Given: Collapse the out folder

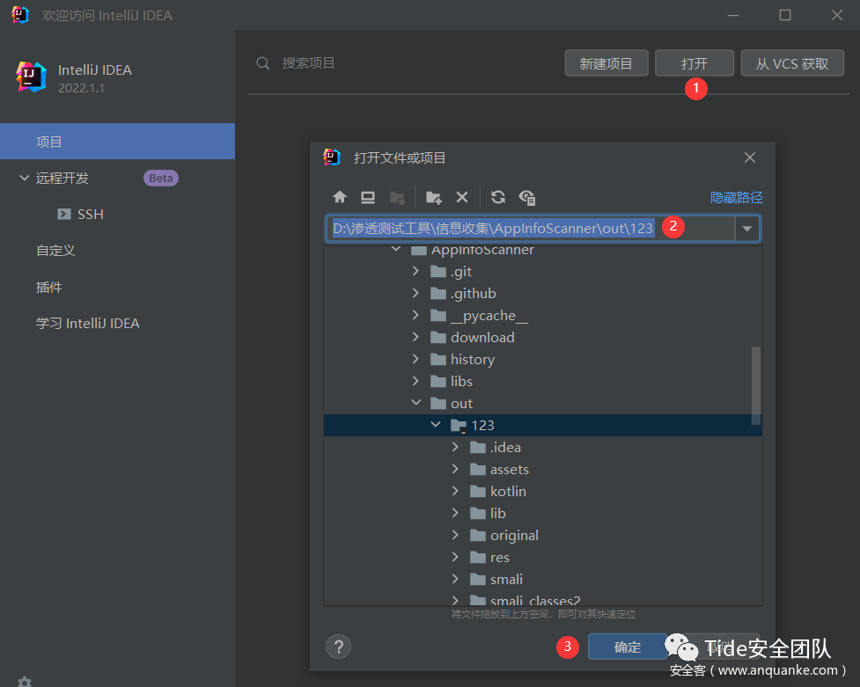Looking at the screenshot, I should (x=416, y=403).
